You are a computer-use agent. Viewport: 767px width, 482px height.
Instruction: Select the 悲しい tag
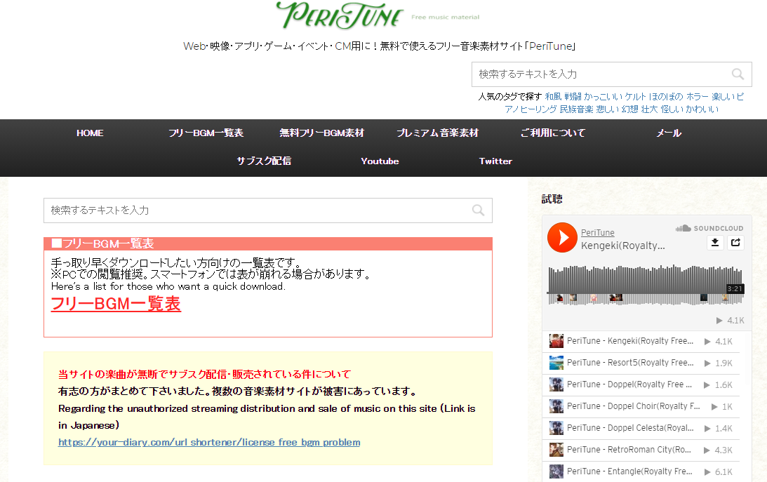click(608, 109)
